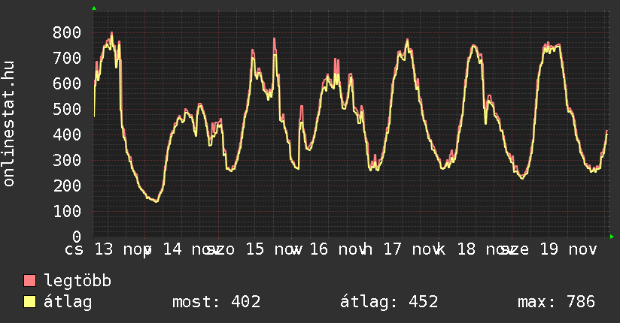Open the onlinestat.hu vertical label
This screenshot has height=323, width=620.
click(x=10, y=124)
